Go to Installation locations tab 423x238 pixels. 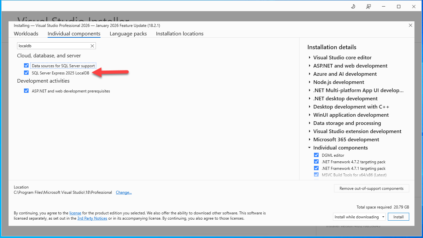click(180, 34)
